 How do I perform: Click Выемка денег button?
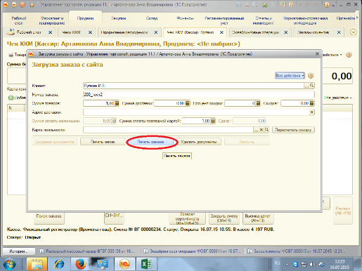258,218
